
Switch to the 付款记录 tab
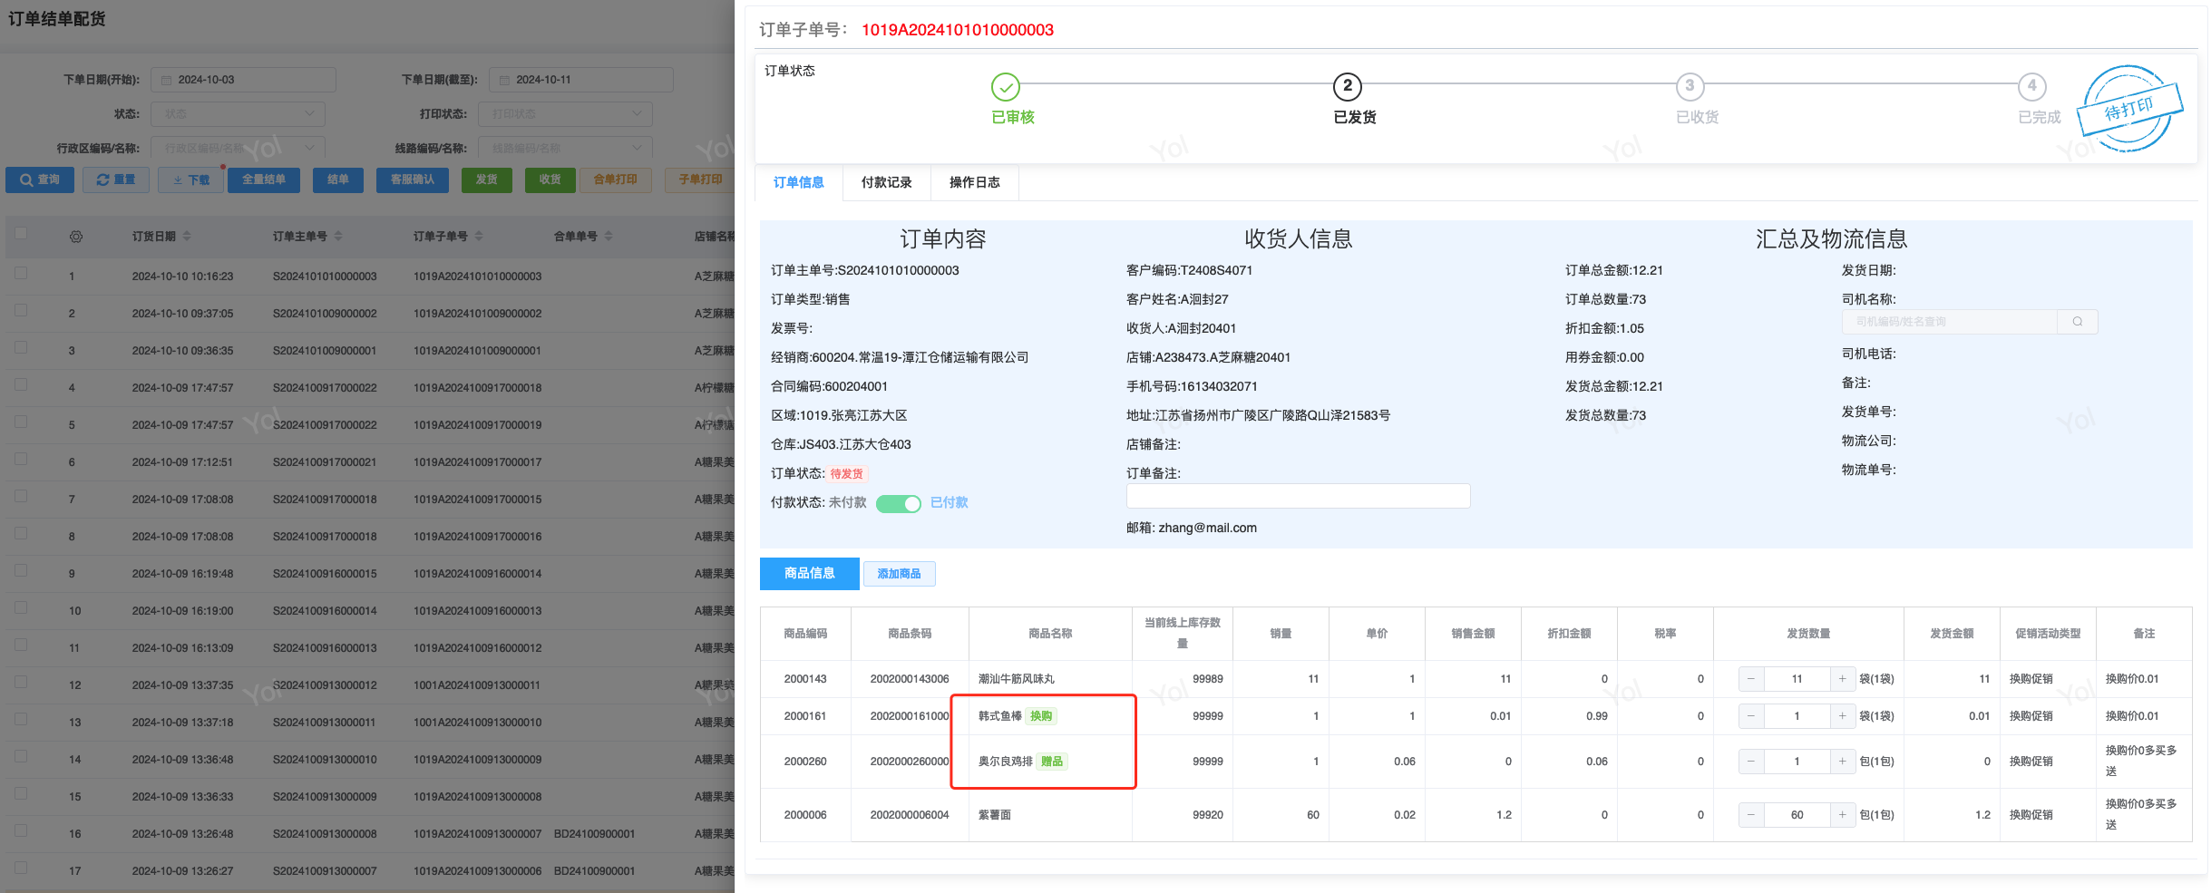click(886, 182)
